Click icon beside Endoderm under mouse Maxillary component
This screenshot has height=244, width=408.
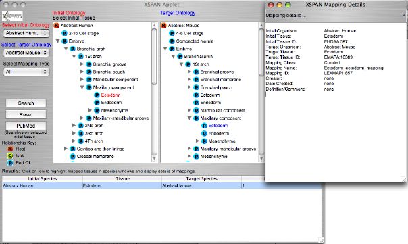[204, 133]
